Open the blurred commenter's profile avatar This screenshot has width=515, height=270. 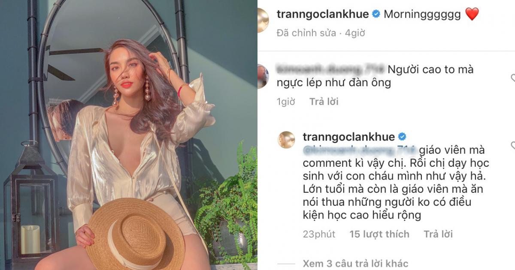263,74
